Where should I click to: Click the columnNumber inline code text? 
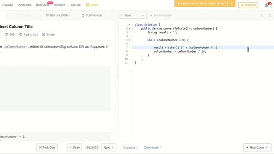click(x=15, y=47)
